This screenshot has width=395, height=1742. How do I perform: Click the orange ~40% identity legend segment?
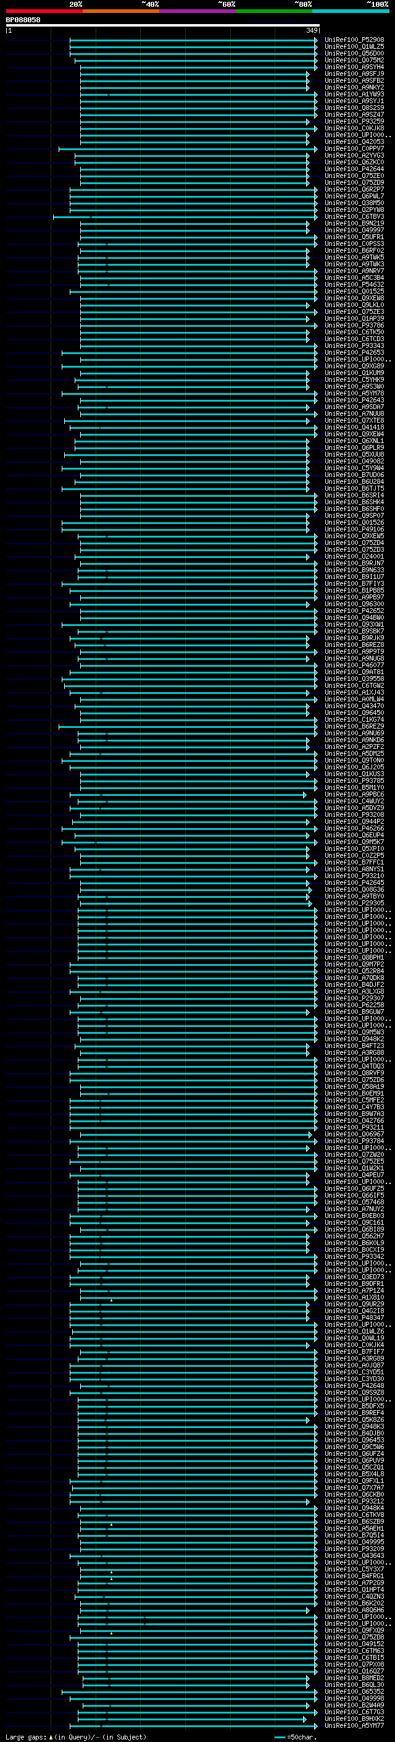point(121,12)
